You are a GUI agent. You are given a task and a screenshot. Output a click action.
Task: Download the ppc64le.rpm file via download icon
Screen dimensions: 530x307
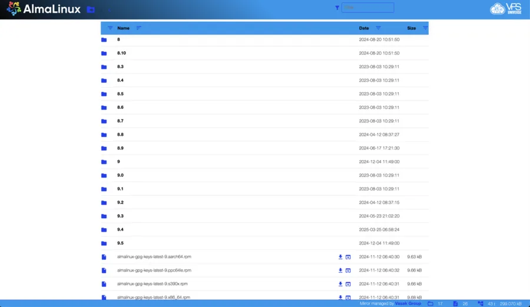click(340, 271)
